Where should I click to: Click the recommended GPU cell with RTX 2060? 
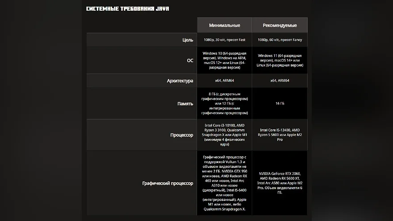tap(280, 183)
